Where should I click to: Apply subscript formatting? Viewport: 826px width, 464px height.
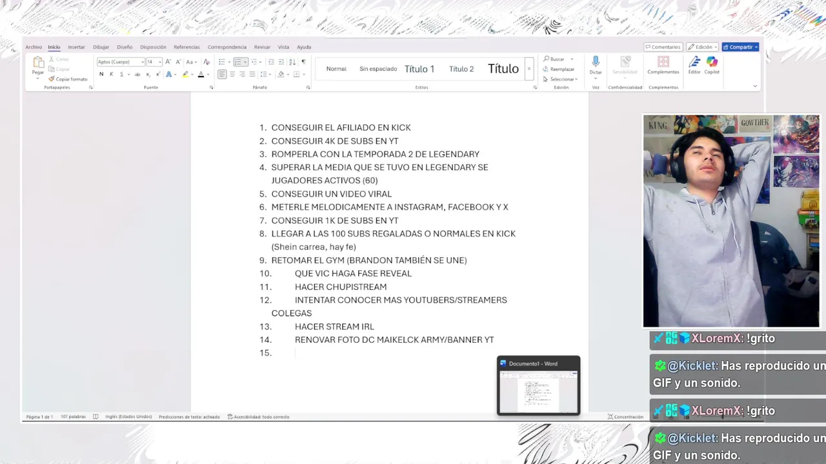pos(148,74)
